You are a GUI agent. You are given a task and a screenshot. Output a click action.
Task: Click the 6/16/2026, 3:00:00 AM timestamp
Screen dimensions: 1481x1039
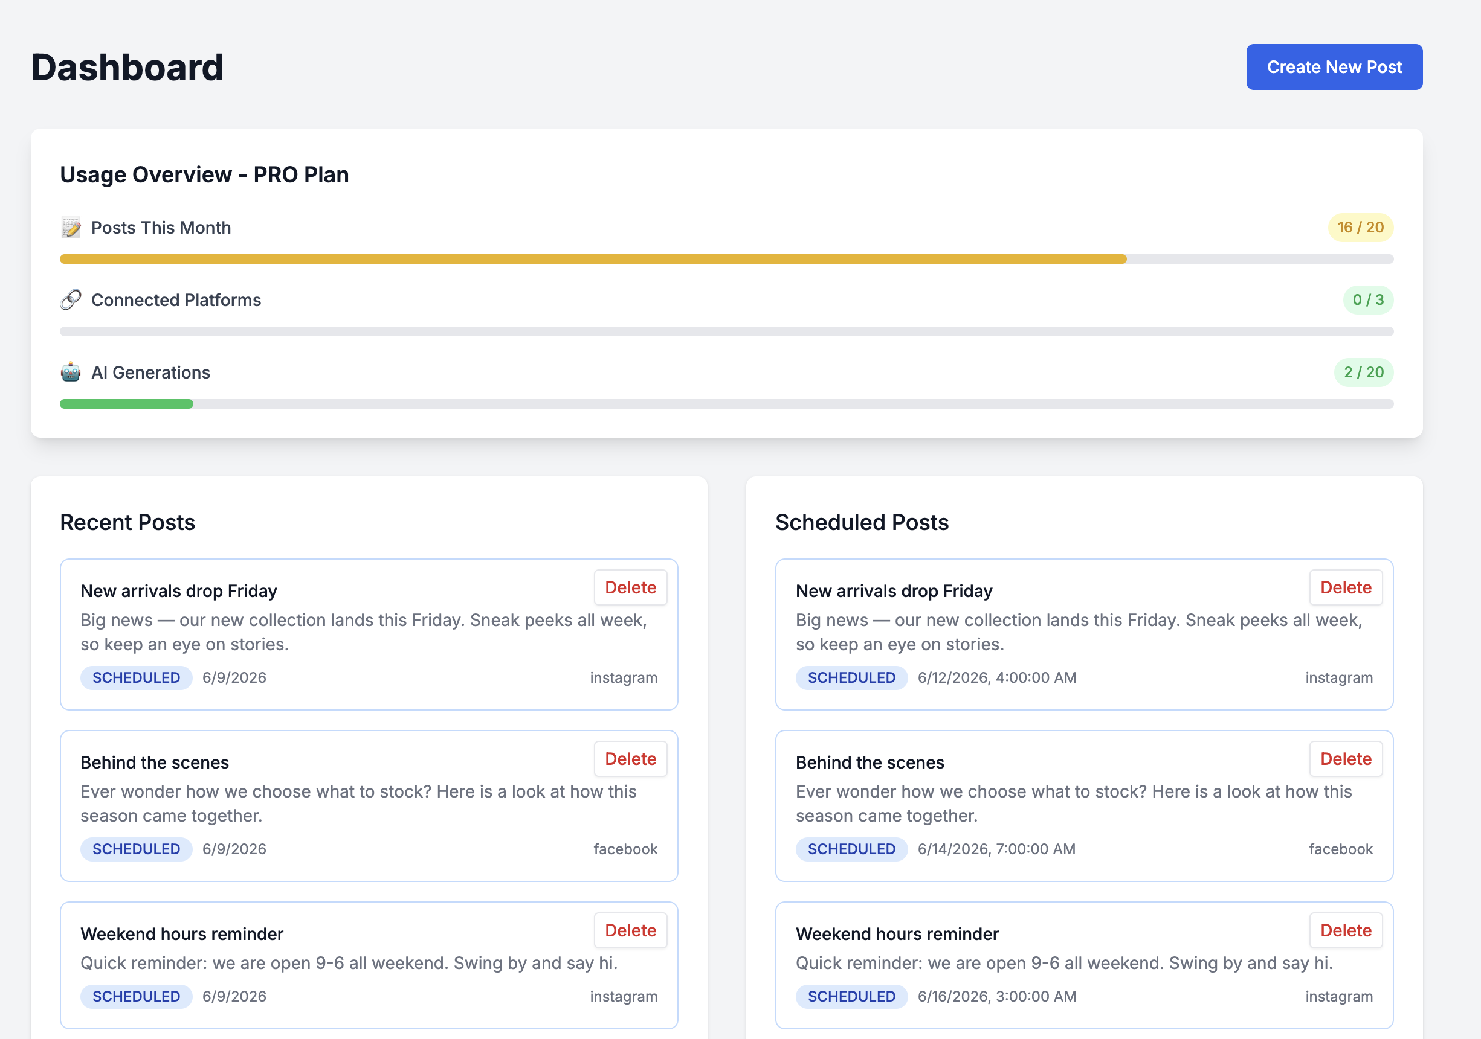pos(997,997)
